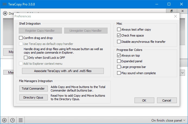Minimize the TeraCopy window
188x124 pixels.
(x=157, y=4)
